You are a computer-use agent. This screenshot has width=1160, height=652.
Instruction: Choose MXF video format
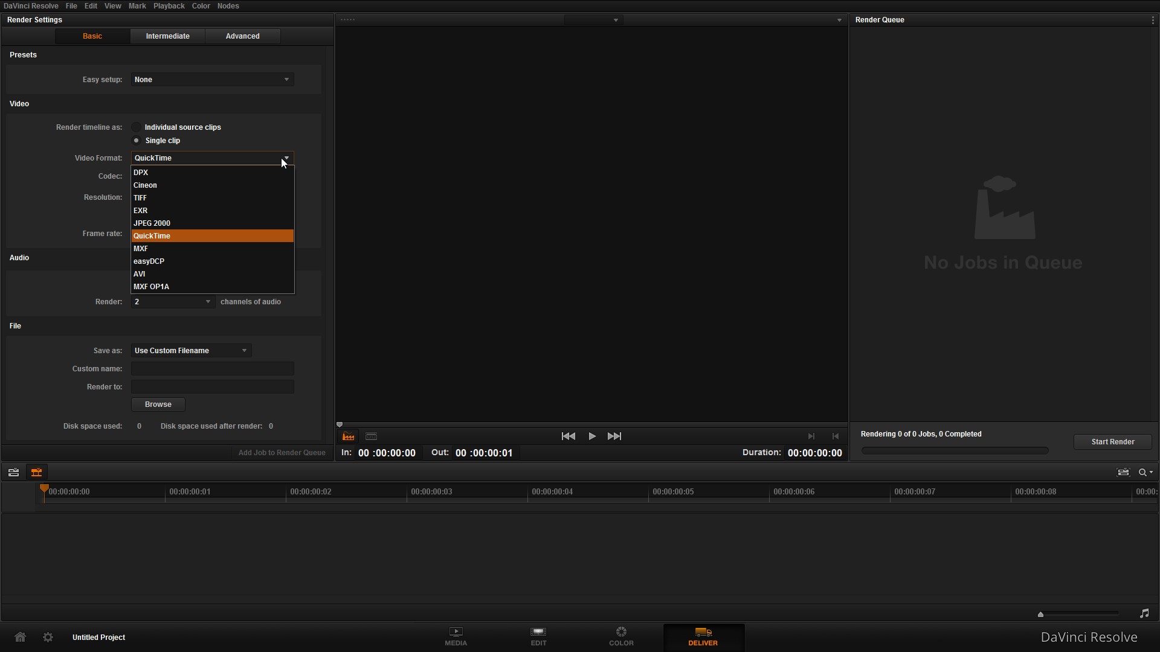[213, 249]
